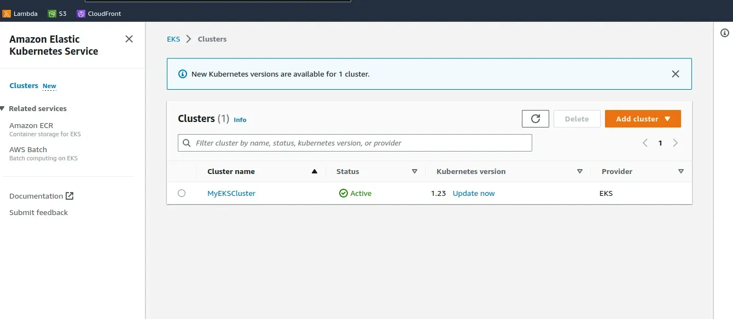
Task: Dismiss the new Kubernetes versions banner
Action: tap(676, 74)
